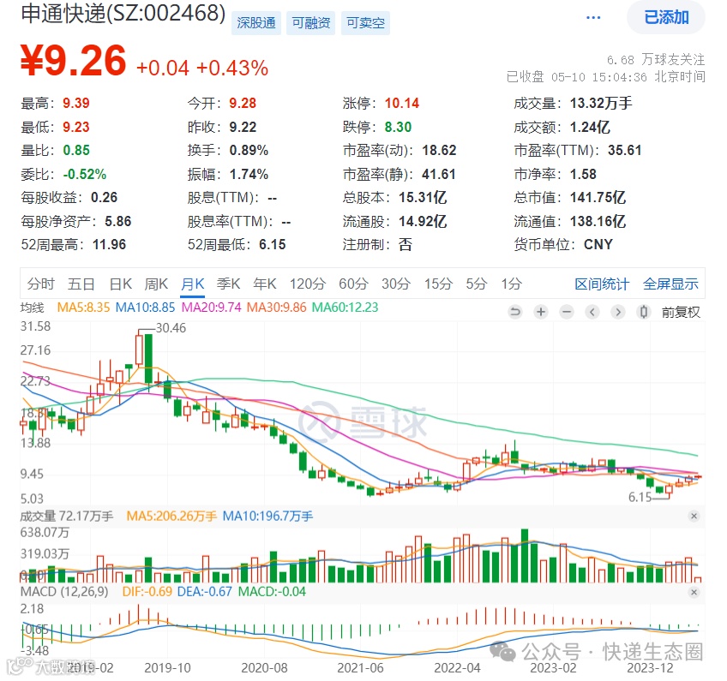Switch to the 60分 chart tab
This screenshot has width=727, height=681.
pyautogui.click(x=354, y=284)
